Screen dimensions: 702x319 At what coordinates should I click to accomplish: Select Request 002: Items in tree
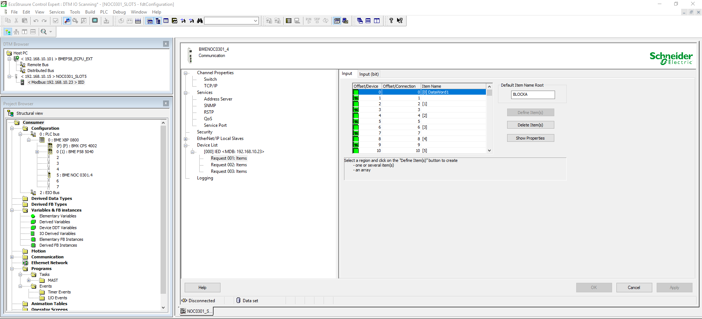coord(229,165)
